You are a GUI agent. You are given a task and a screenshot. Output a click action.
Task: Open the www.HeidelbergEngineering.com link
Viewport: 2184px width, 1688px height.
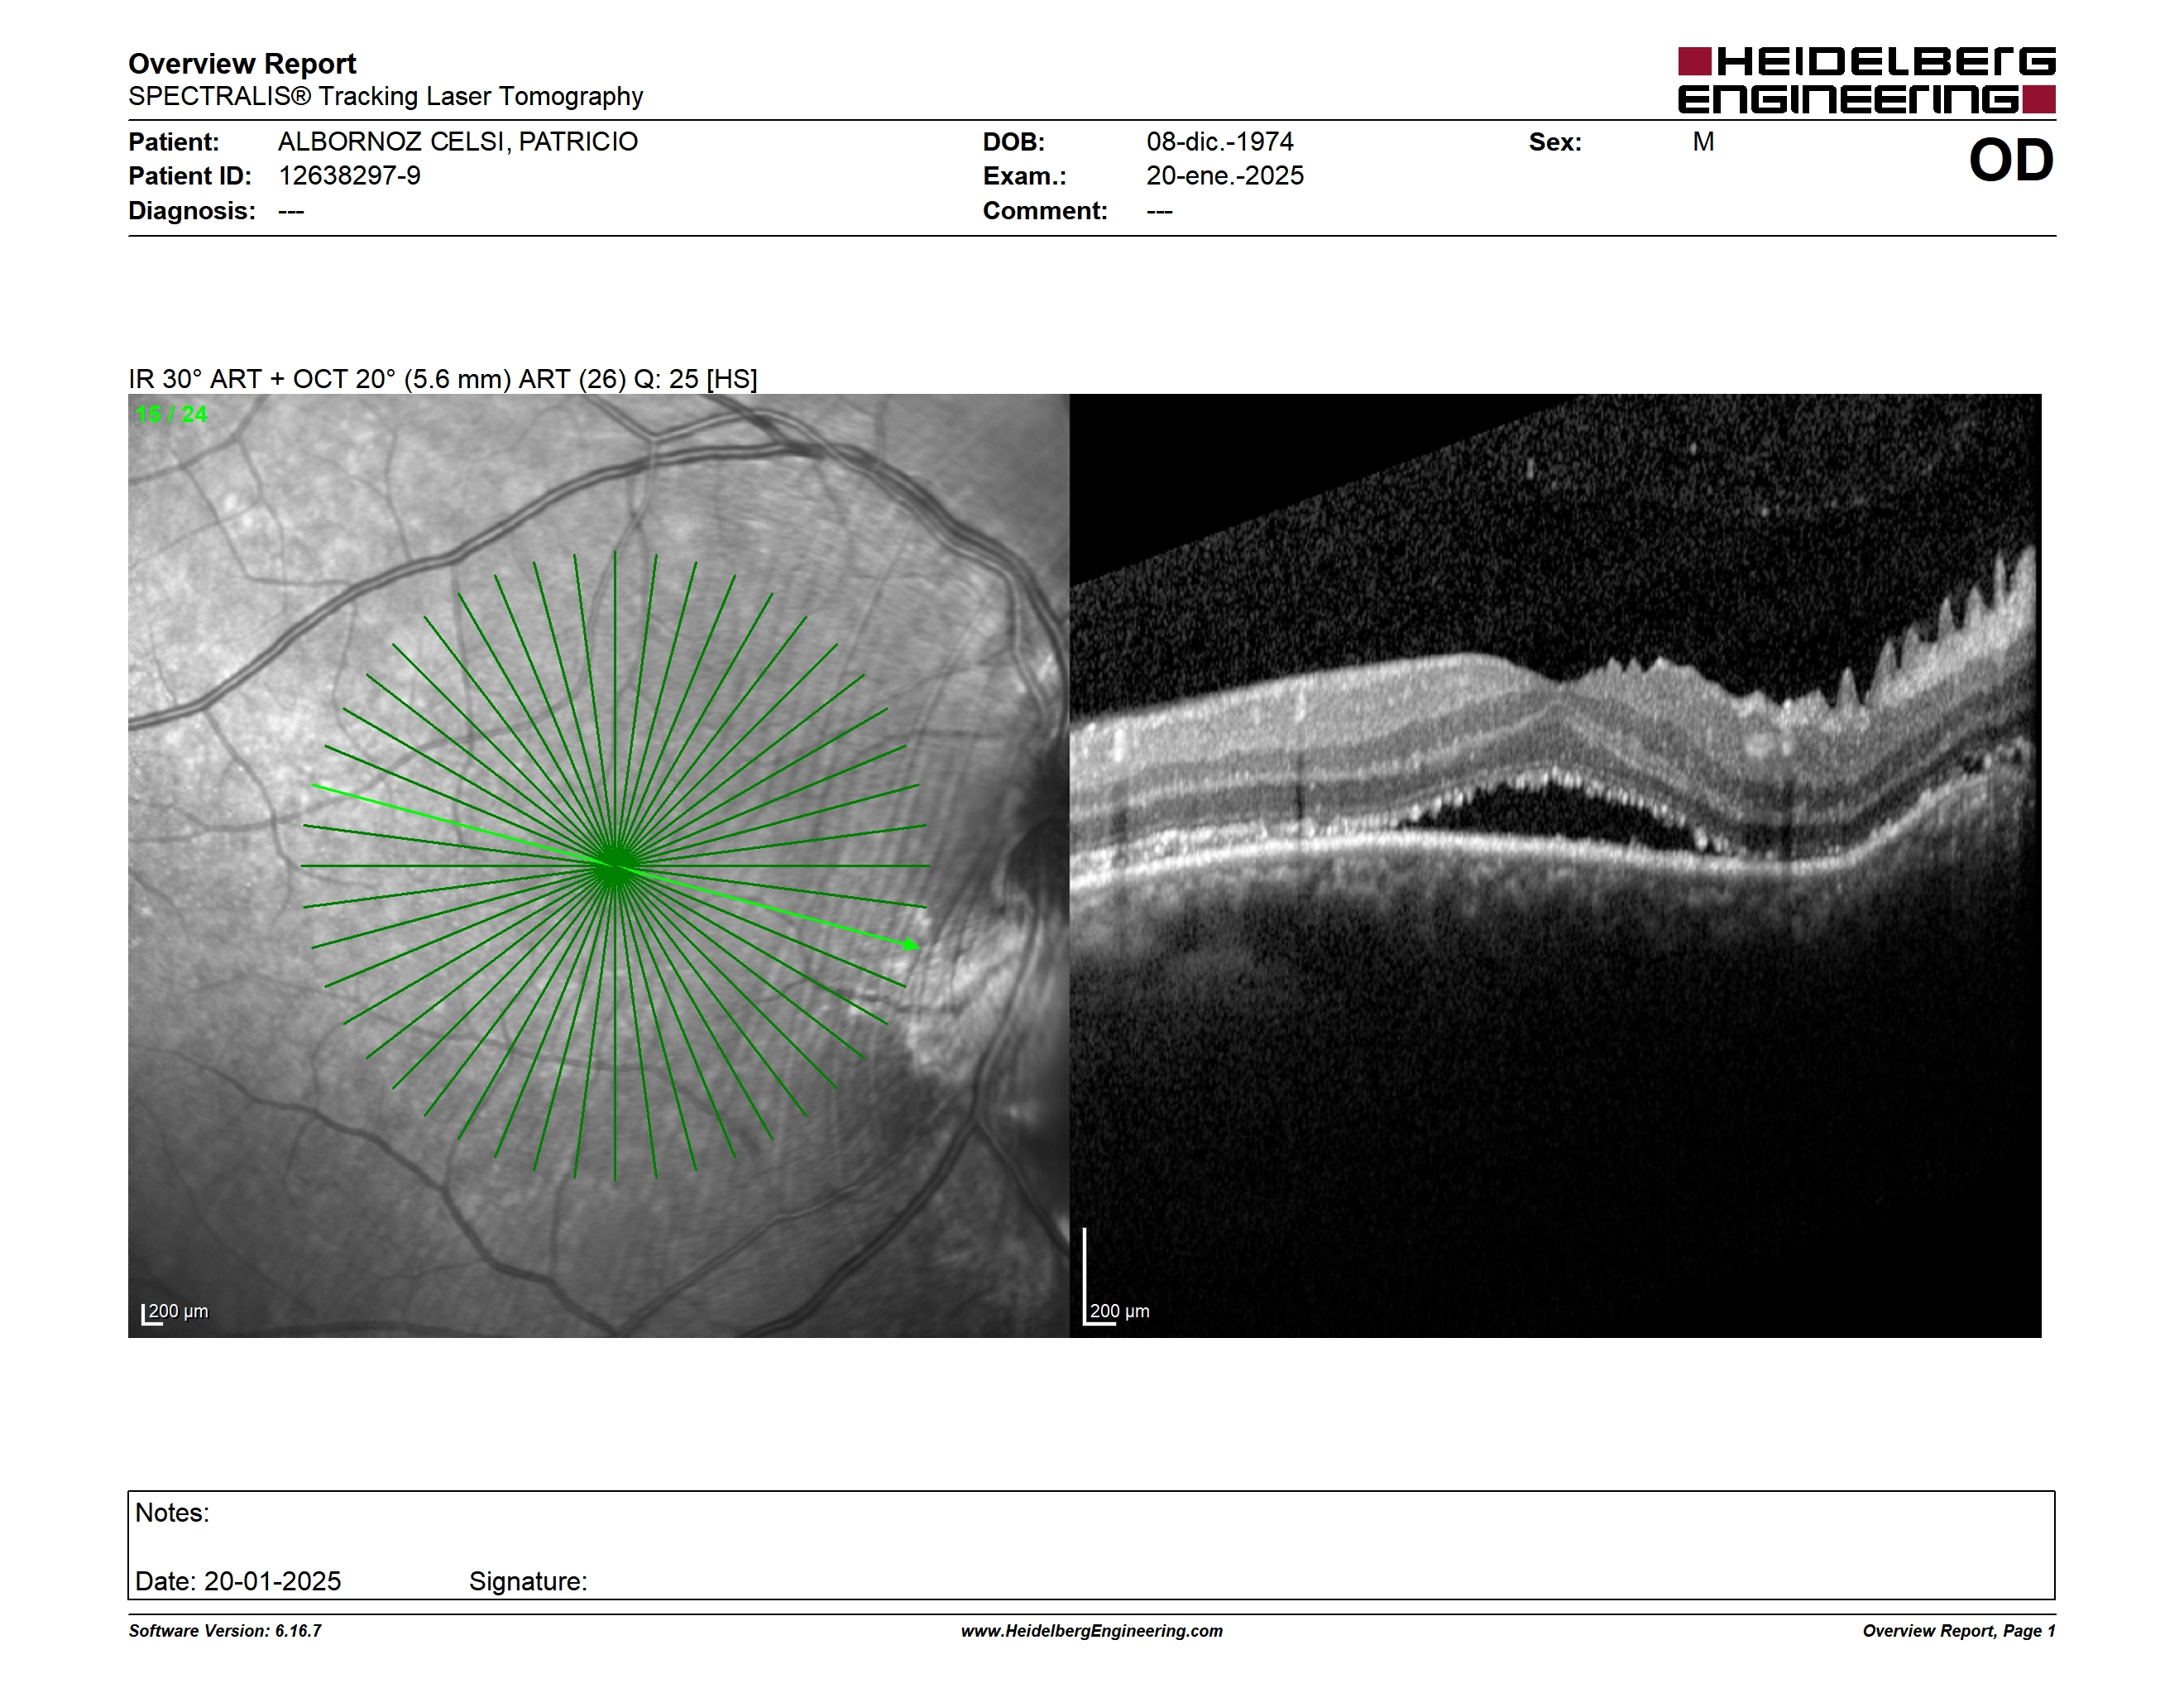point(1092,1631)
